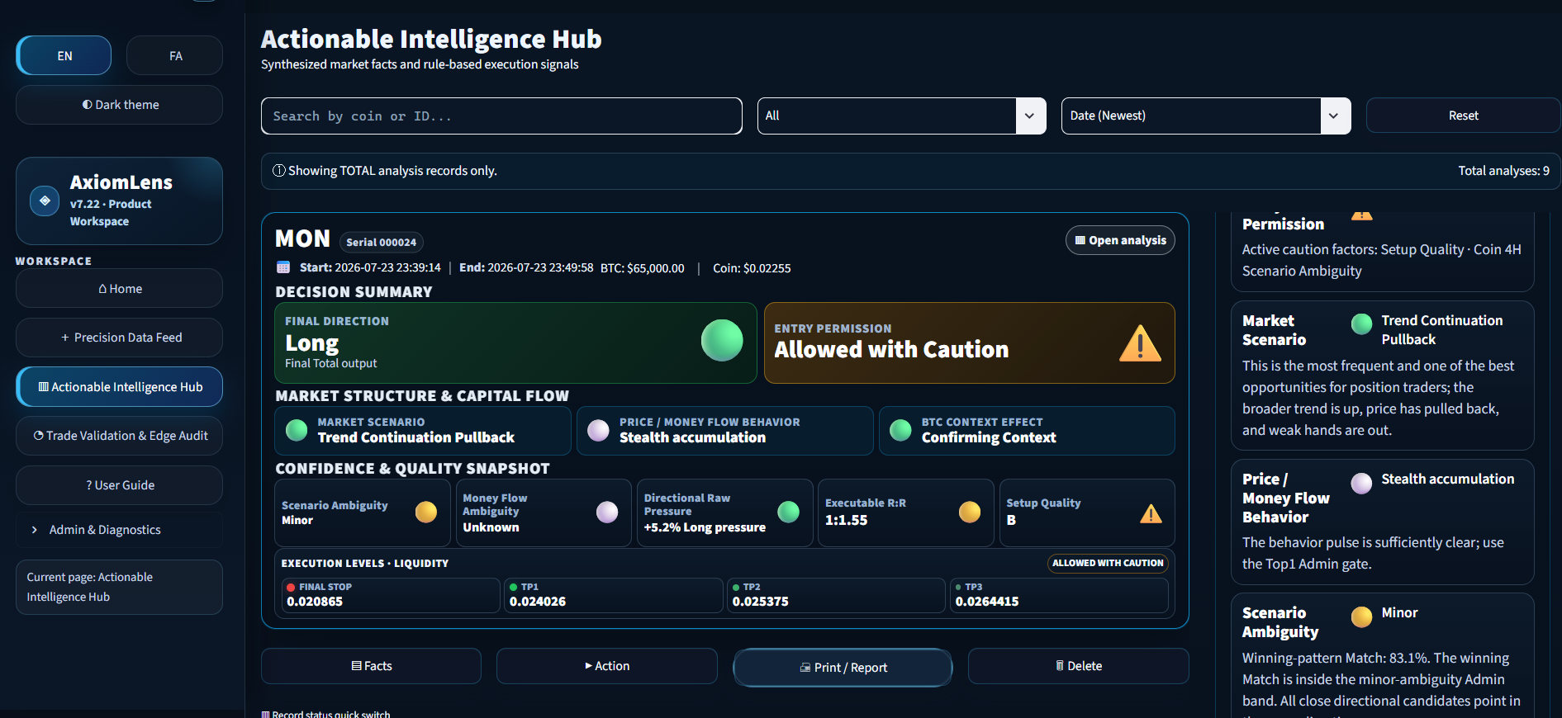Viewport: 1562px width, 718px height.
Task: Switch language to EN
Action: (x=64, y=56)
